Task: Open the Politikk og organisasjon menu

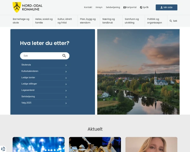Action: pyautogui.click(x=156, y=21)
